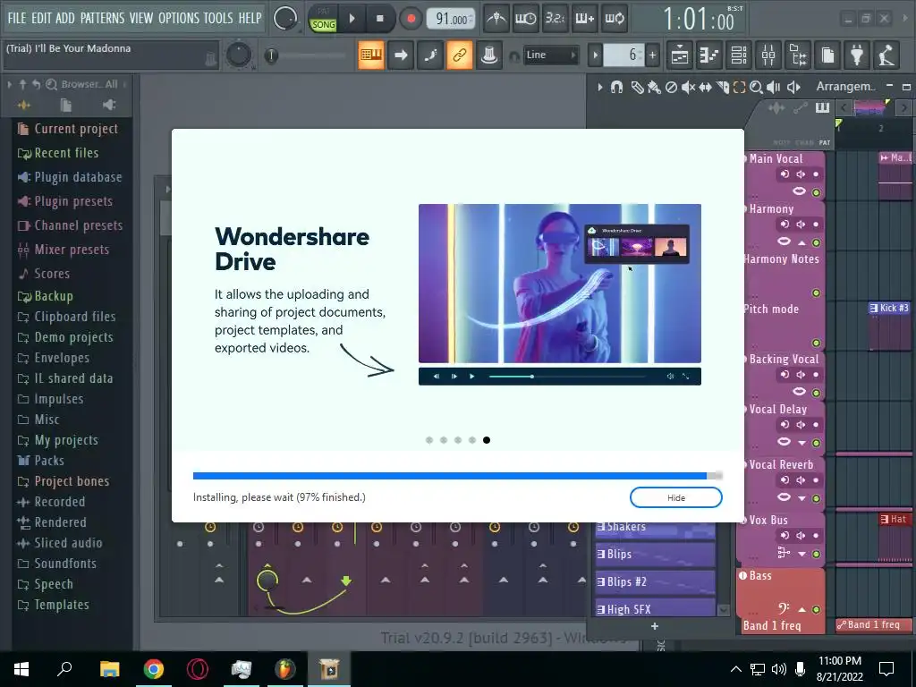Toggle the continue step edit arrow icon
Screen dimensions: 916x687
click(401, 55)
